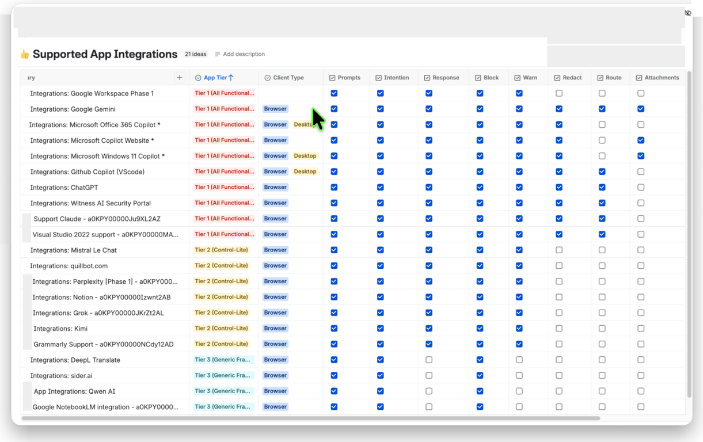The width and height of the screenshot is (703, 442).
Task: Open Tier 2 tag for Mistral Le Chat
Action: pyautogui.click(x=222, y=250)
